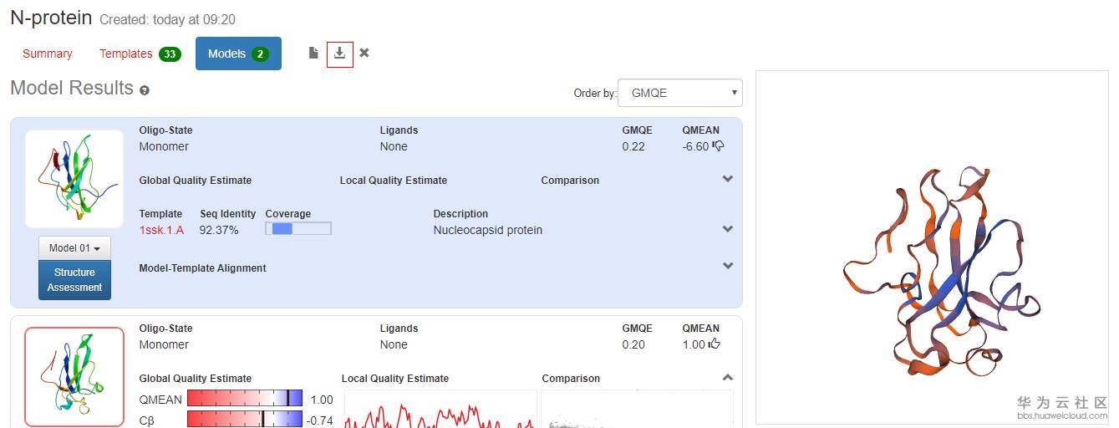The width and height of the screenshot is (1119, 428).
Task: Switch to the Summary tab
Action: (48, 53)
